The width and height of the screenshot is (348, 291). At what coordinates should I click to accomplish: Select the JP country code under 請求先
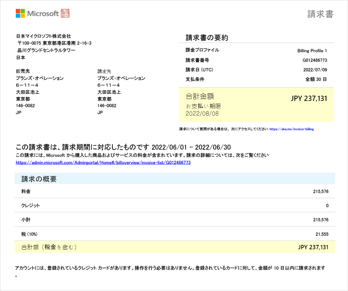click(x=100, y=112)
